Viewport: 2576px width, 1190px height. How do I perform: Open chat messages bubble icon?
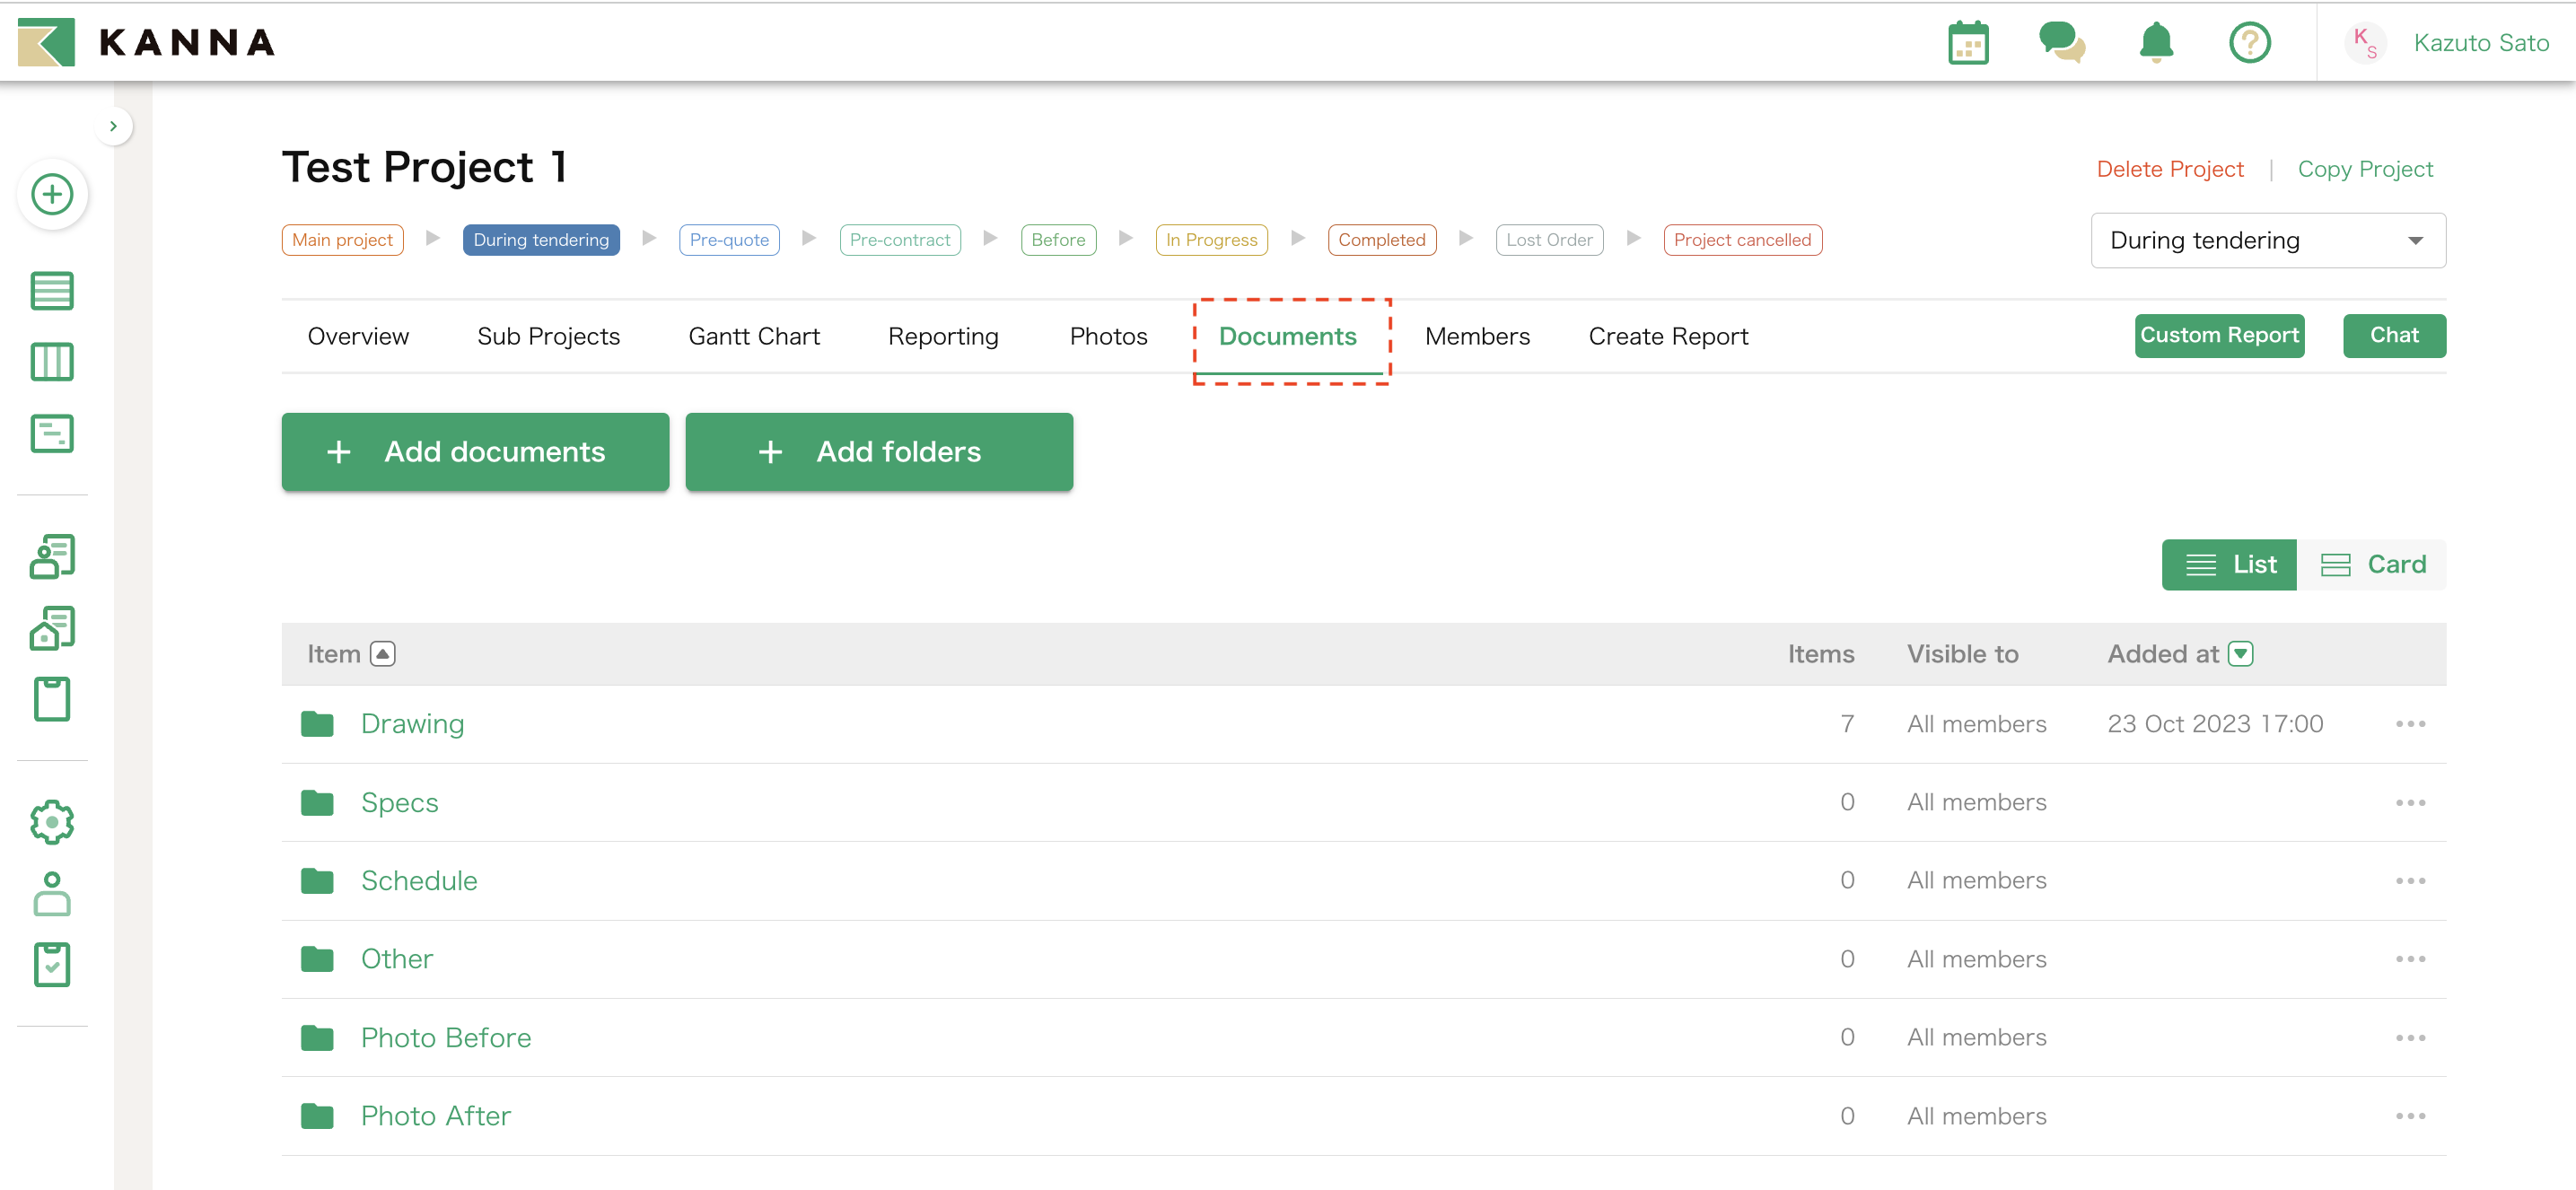(2061, 43)
